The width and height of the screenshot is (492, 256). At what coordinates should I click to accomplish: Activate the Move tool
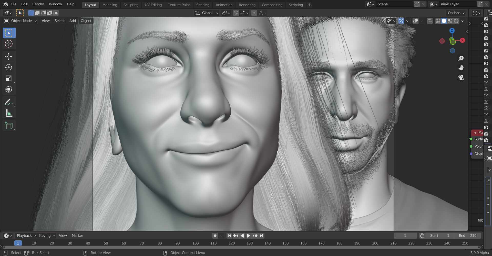9,56
